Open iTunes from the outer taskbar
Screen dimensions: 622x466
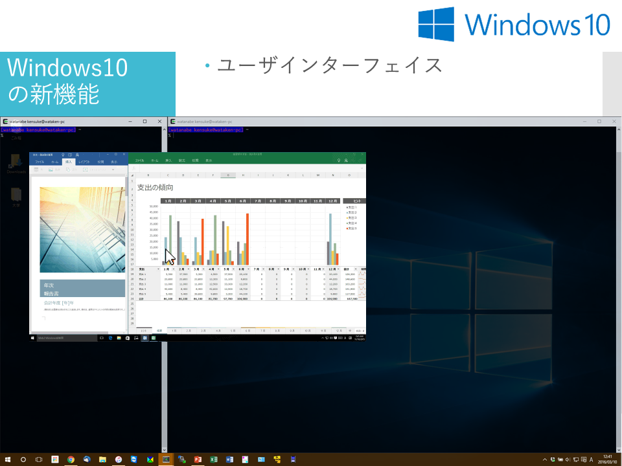point(118,460)
